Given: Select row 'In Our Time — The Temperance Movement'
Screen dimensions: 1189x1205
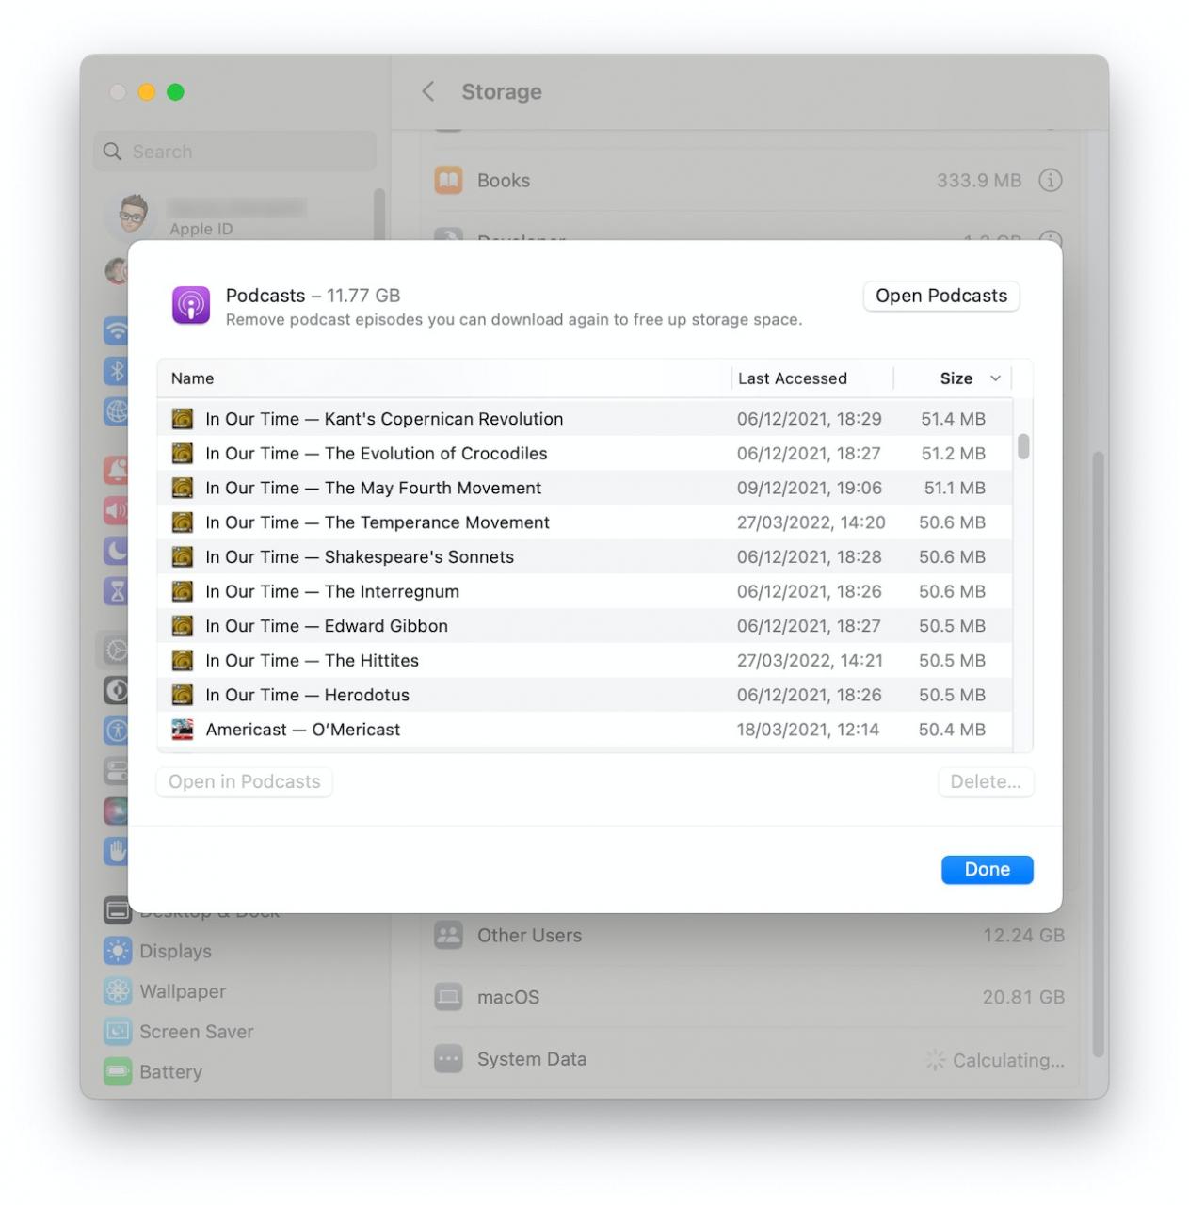Looking at the screenshot, I should pos(585,522).
